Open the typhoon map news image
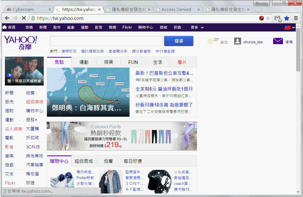Viewport: 303px width, 197px height. pos(88,92)
